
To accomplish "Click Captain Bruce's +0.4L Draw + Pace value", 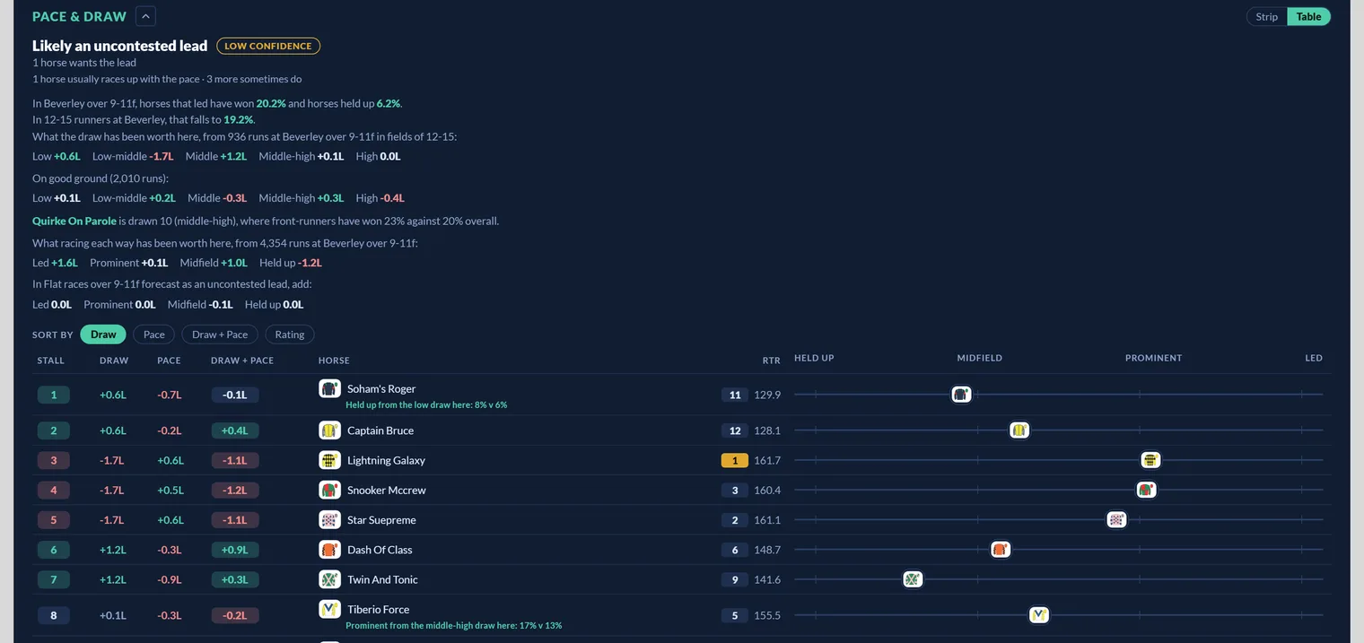I will coord(235,430).
